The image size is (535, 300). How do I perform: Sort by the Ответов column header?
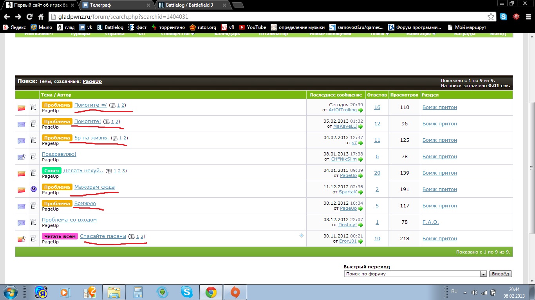coord(377,95)
